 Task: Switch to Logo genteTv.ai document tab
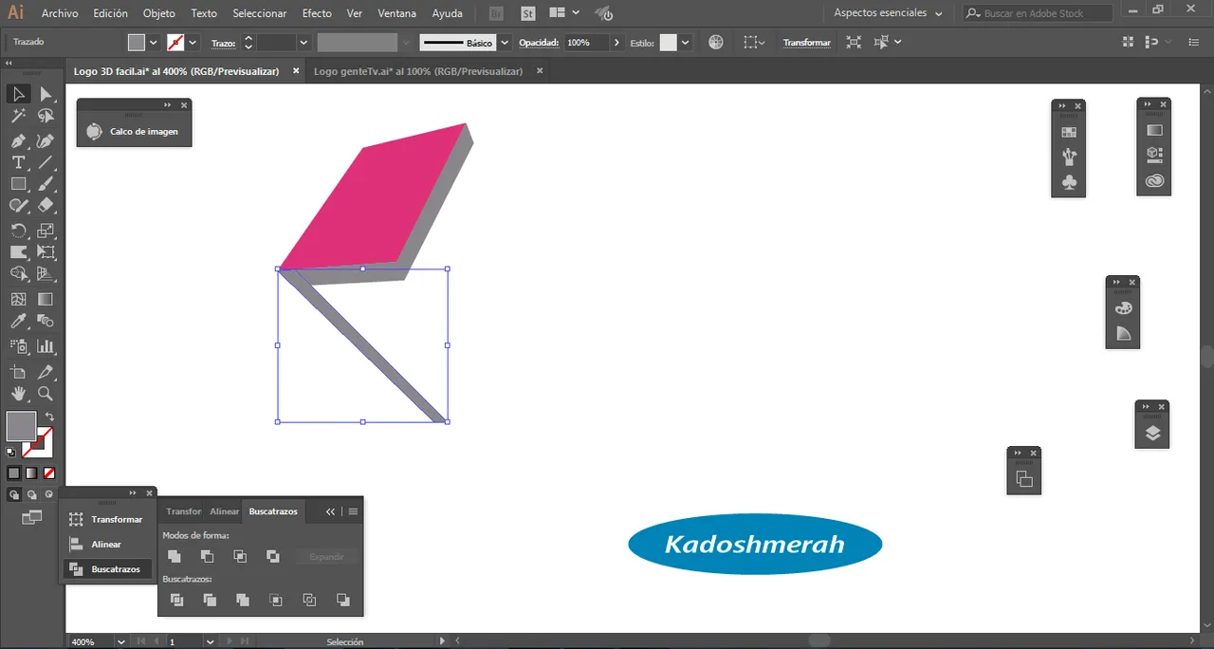point(420,71)
